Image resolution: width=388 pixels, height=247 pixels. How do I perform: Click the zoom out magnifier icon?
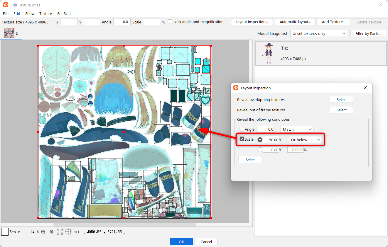tap(43, 232)
